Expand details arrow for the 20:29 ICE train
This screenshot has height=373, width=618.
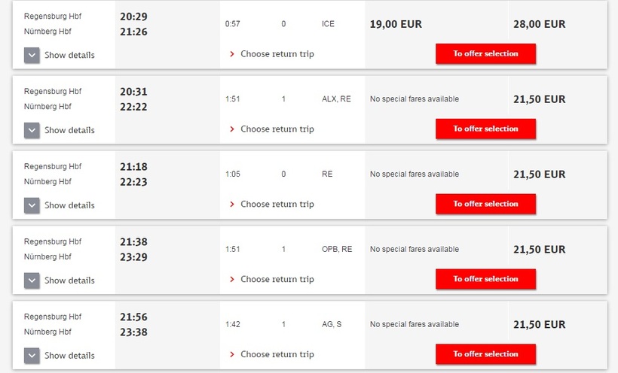(32, 55)
